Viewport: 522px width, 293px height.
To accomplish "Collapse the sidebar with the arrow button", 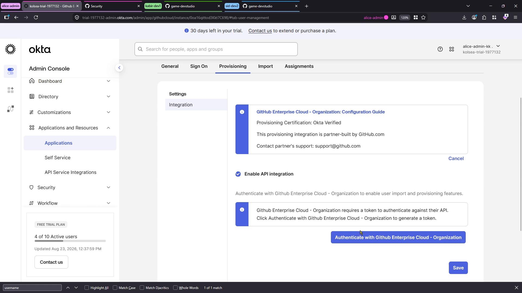I will (x=119, y=68).
